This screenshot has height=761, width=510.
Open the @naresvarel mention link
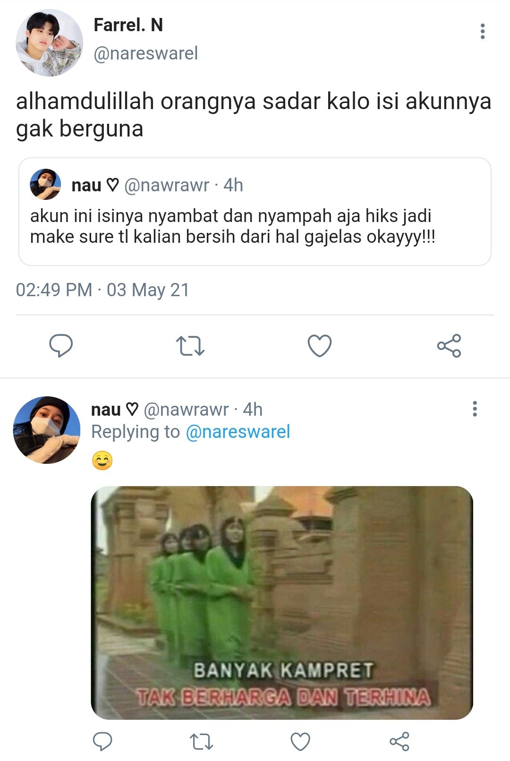[x=238, y=432]
